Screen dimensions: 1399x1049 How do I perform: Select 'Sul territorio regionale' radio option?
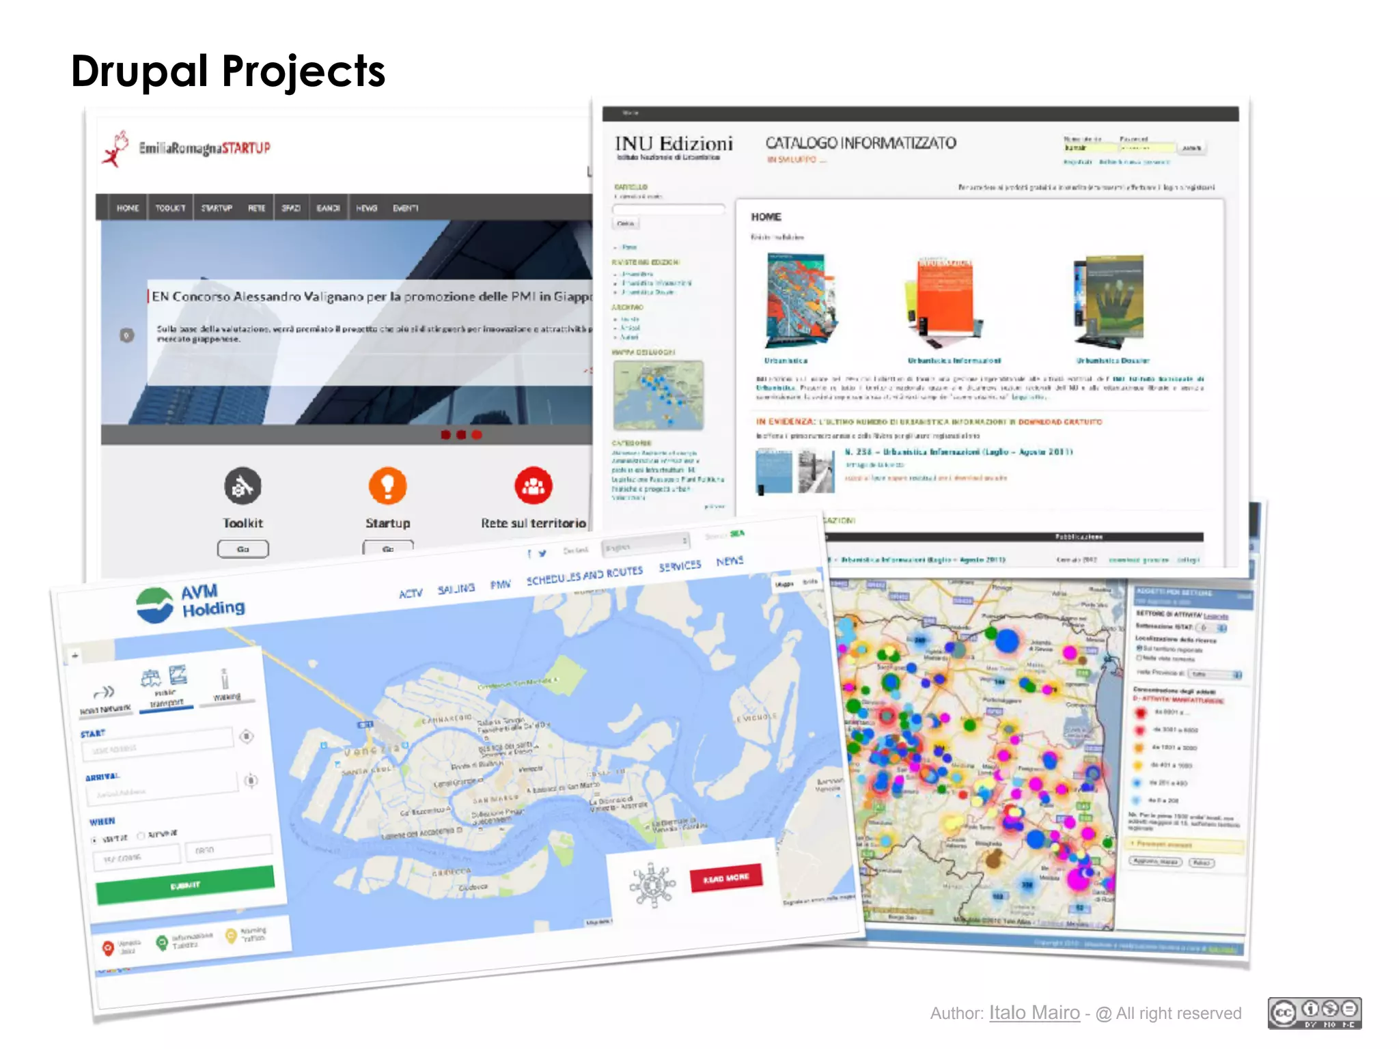tap(1139, 647)
